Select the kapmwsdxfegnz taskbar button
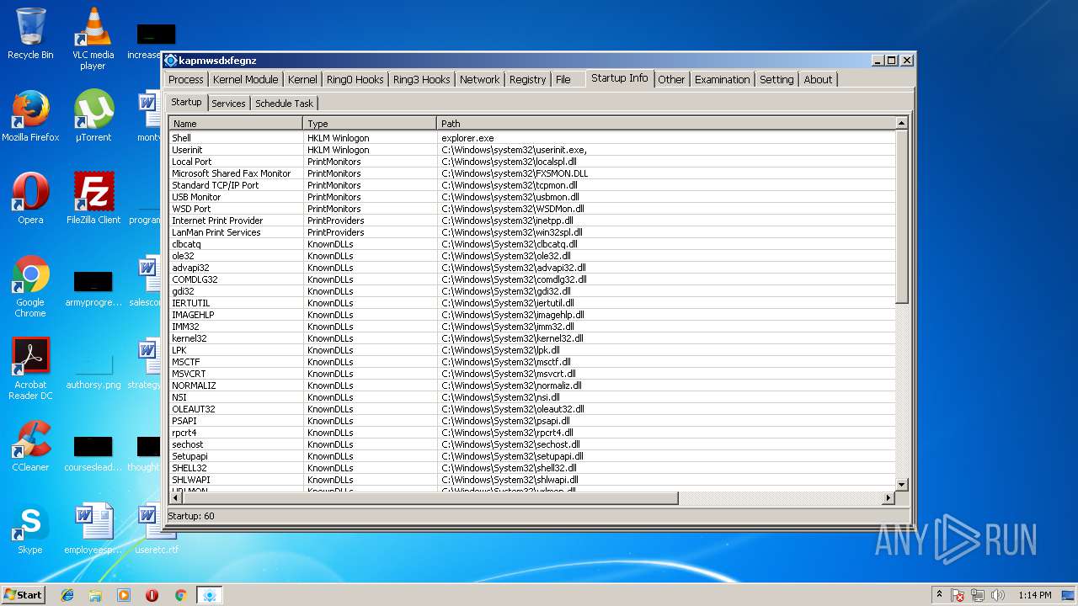 (x=210, y=595)
